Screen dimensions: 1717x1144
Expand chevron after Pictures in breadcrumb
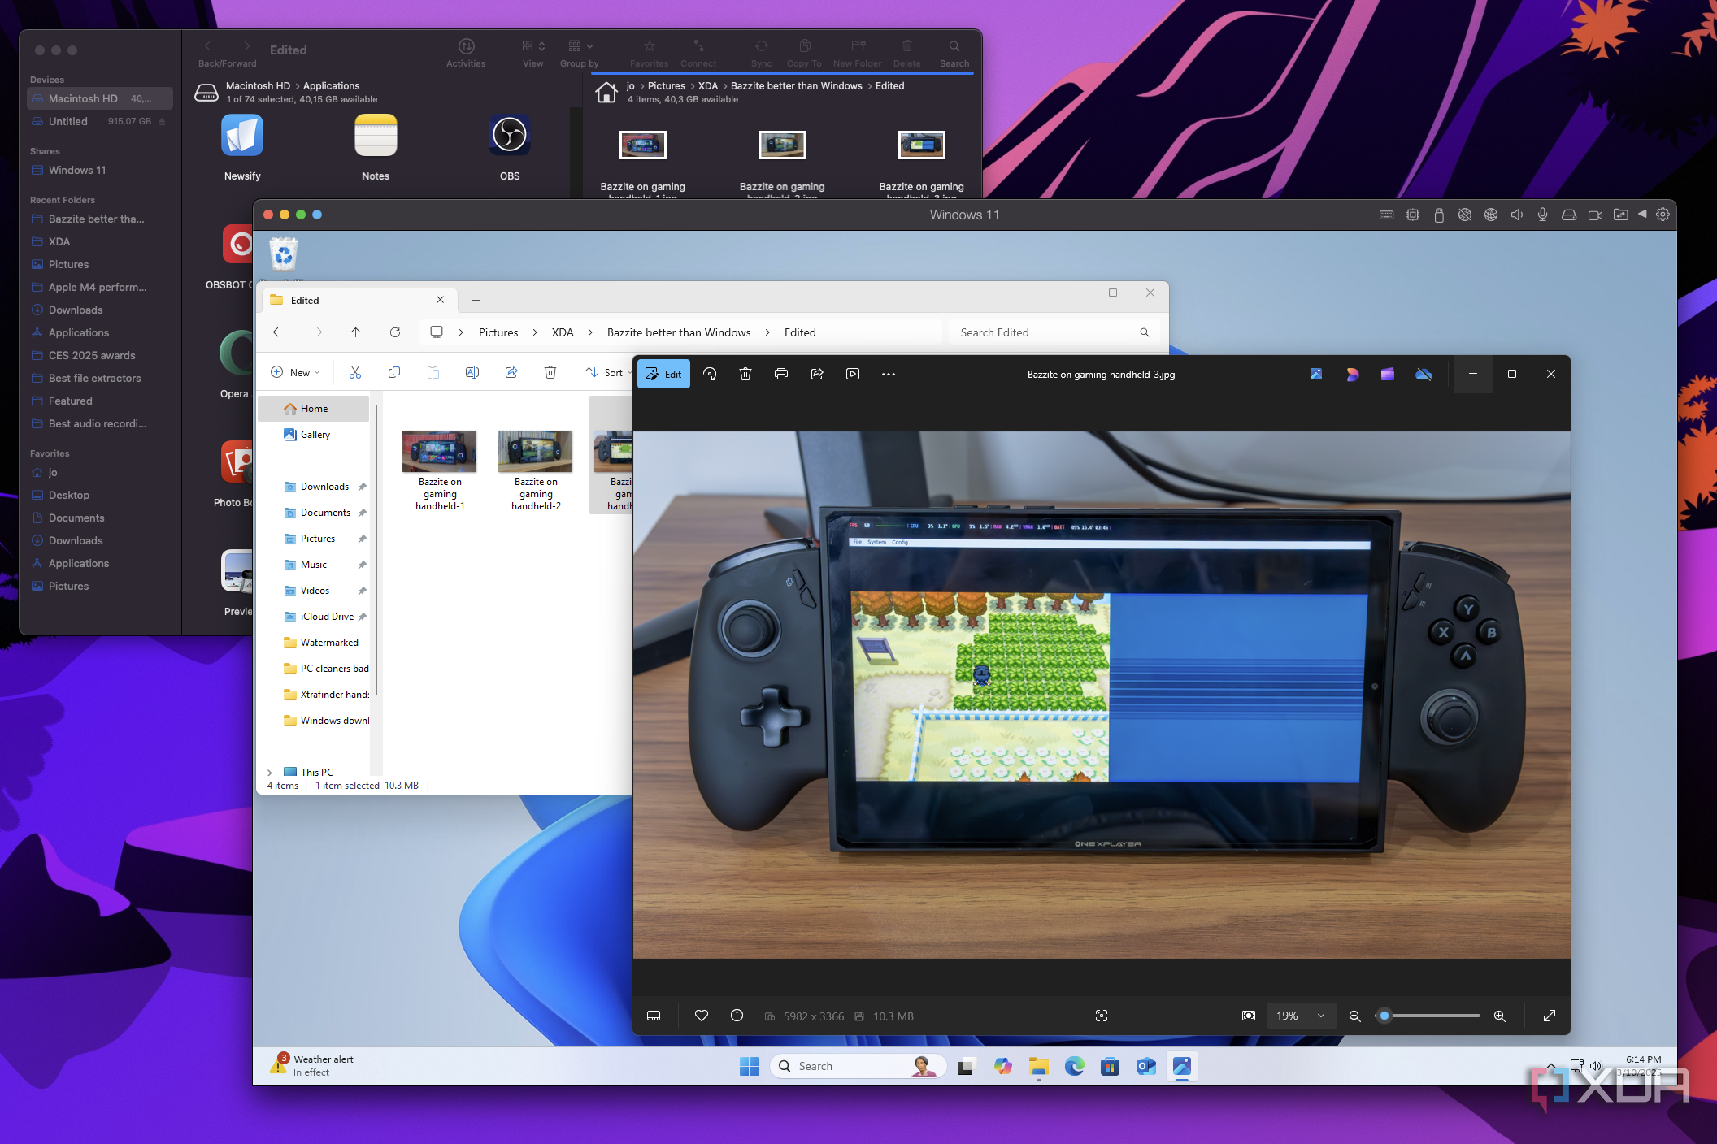pos(535,332)
